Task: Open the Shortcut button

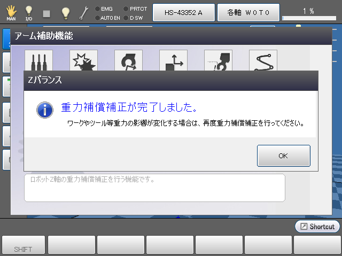Action: click(x=317, y=227)
